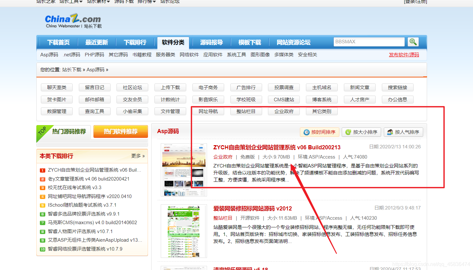This screenshot has width=473, height=270.
Task: Open the 最近更新 nav tab
Action: [96, 42]
